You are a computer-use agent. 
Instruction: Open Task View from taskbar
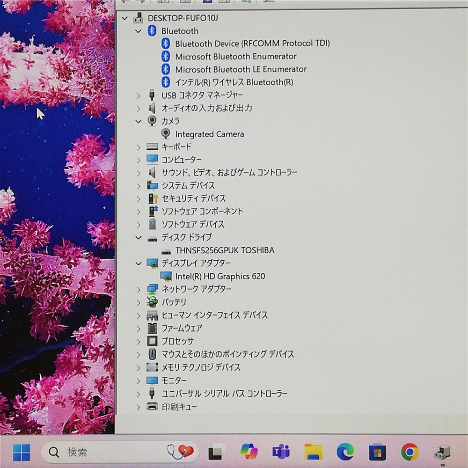(215, 452)
